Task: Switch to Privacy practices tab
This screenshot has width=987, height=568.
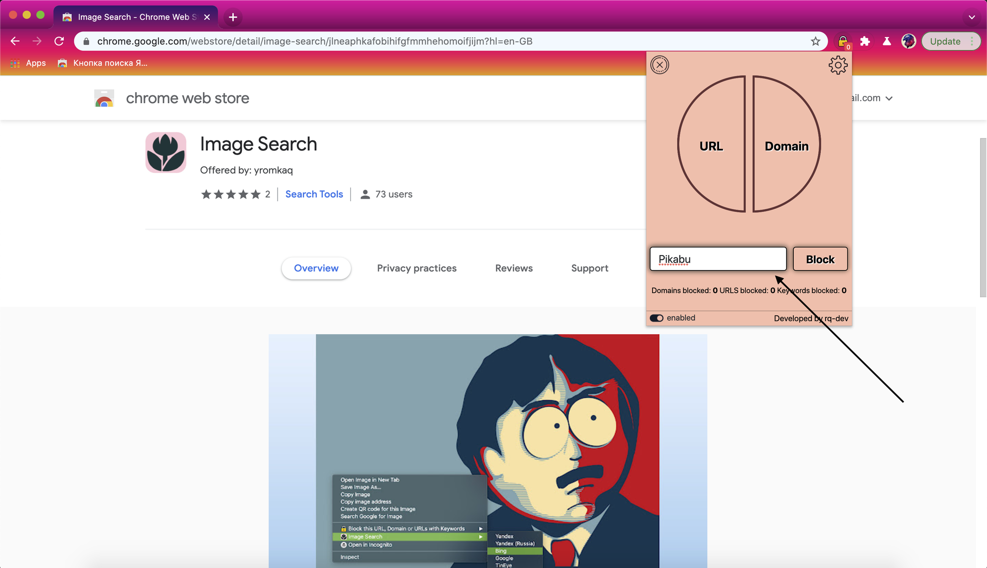Action: pos(416,268)
